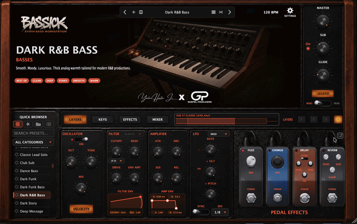Image resolution: width=357 pixels, height=224 pixels.
Task: Toggle the Delay pedal Sync switch
Action: tap(304, 159)
